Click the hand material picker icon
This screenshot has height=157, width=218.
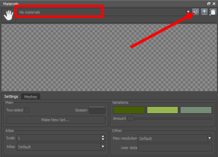tap(9, 15)
